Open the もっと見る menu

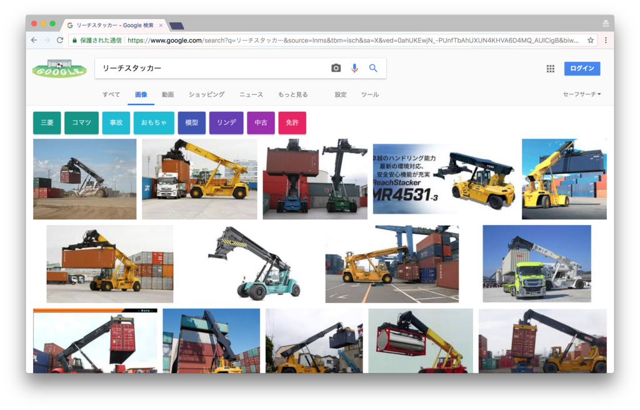tap(292, 95)
